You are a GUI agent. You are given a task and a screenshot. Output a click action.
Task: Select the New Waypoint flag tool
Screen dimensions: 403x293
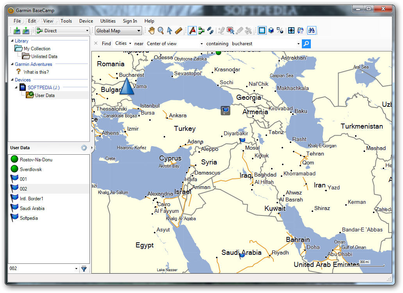click(192, 30)
